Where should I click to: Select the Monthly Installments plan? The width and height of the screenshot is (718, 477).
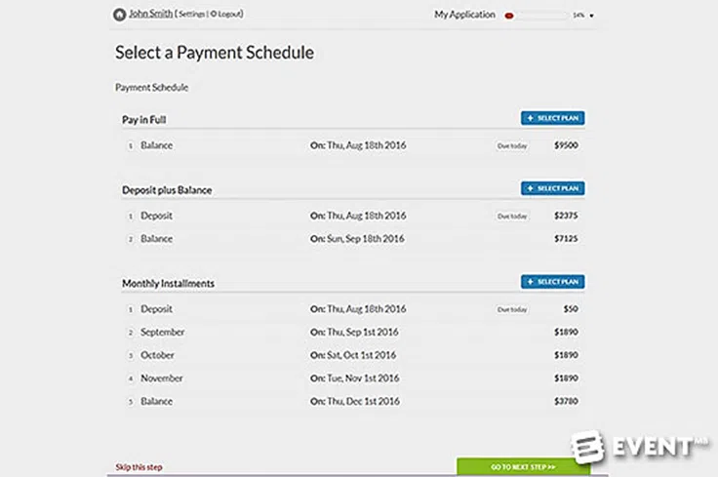(552, 282)
